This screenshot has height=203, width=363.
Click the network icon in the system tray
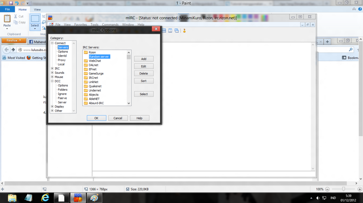[x=324, y=198]
